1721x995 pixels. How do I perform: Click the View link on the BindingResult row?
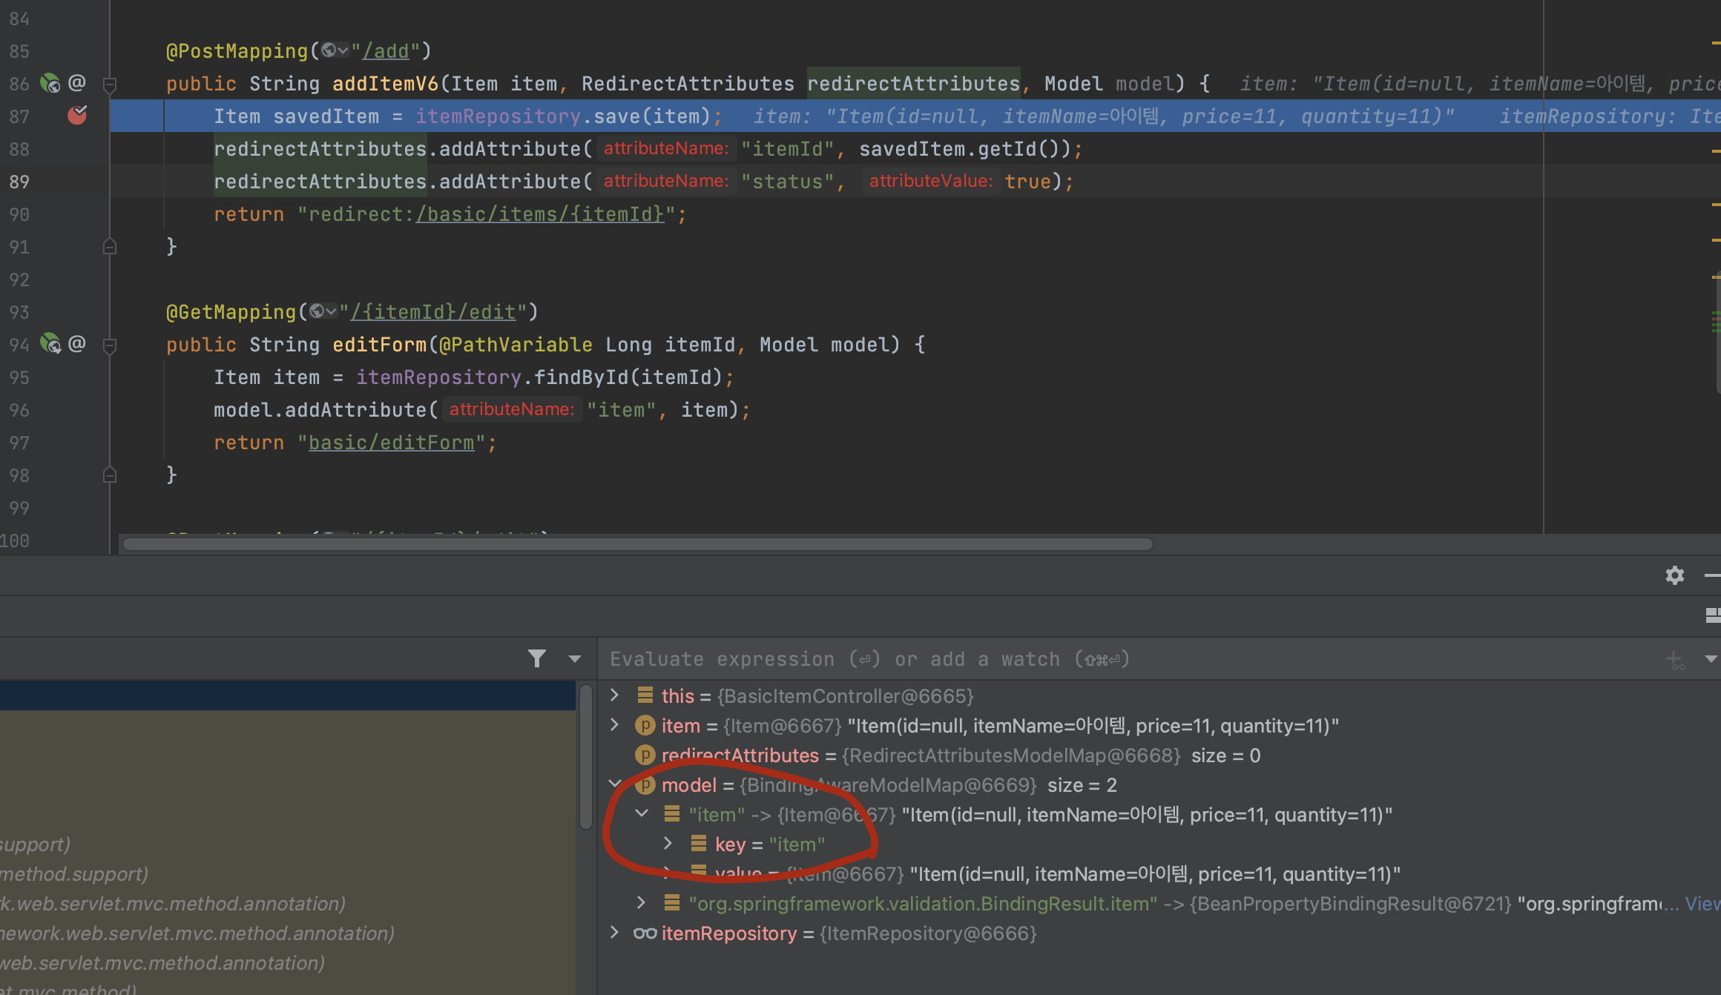(1702, 904)
